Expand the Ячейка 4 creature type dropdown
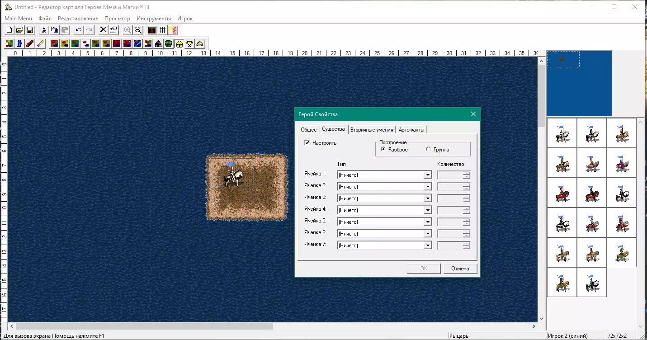 coord(428,210)
